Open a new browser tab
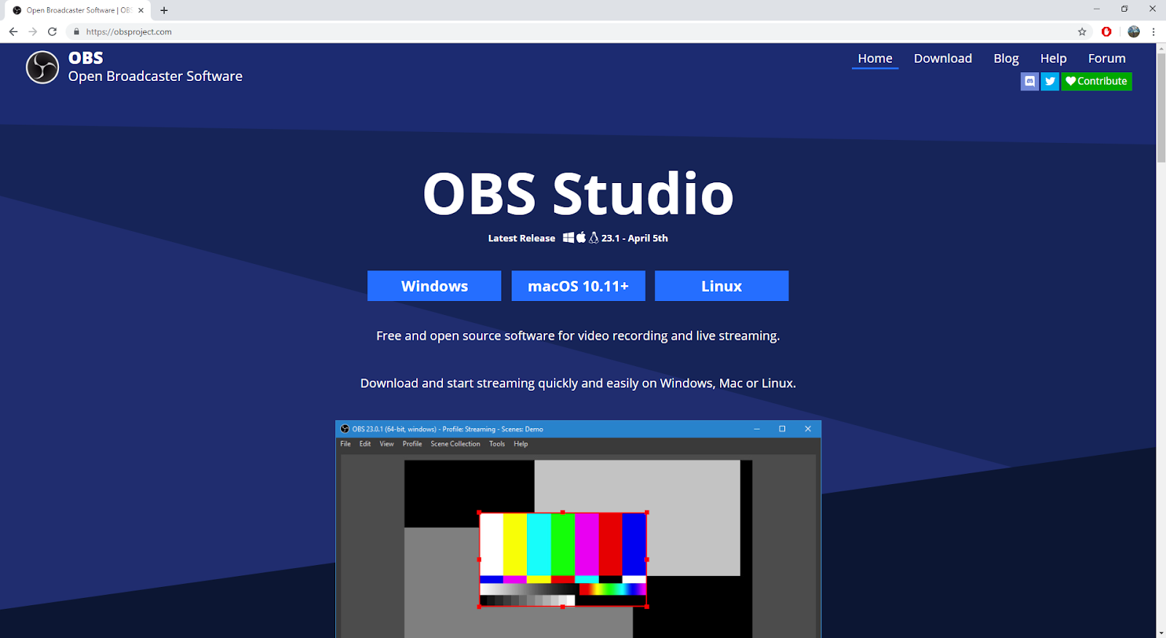This screenshot has height=638, width=1166. click(164, 10)
